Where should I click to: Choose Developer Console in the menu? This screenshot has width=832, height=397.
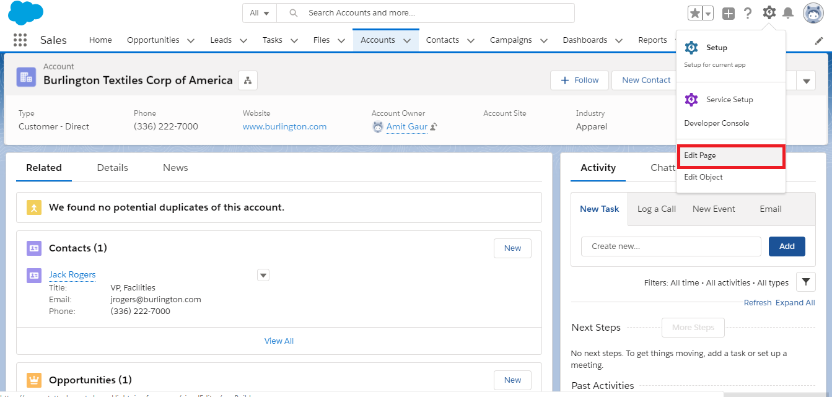tap(716, 123)
